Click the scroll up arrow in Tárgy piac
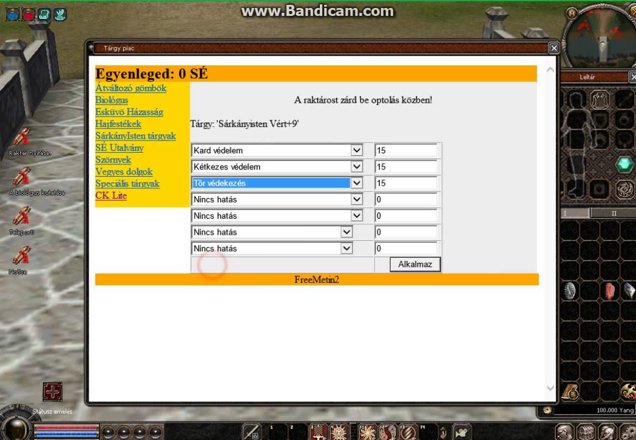 pyautogui.click(x=550, y=70)
